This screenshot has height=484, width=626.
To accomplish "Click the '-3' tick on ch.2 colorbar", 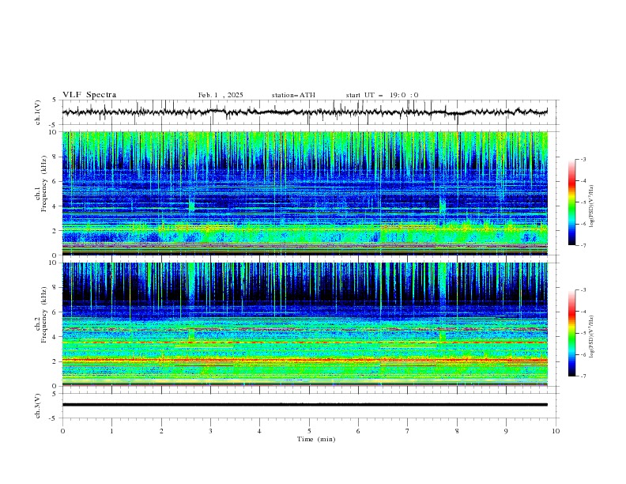I will 583,290.
